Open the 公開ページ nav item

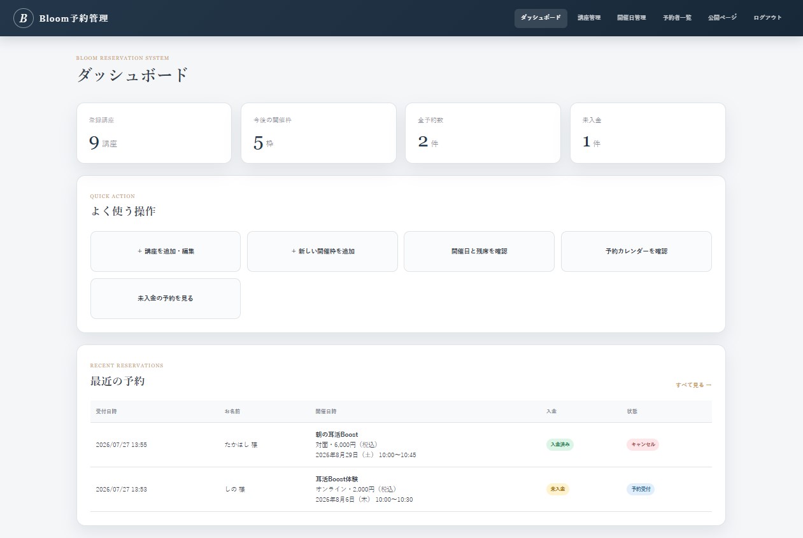click(722, 18)
